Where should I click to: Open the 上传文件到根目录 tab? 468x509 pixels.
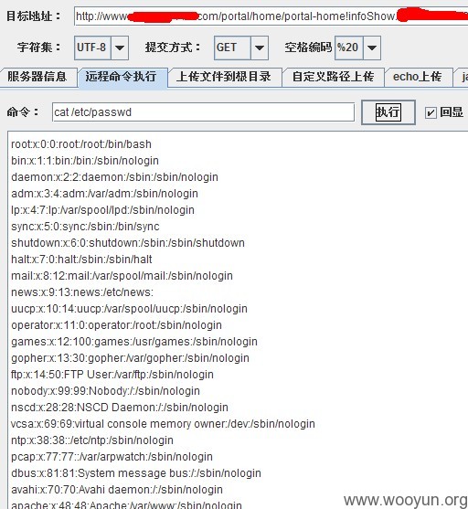[x=225, y=77]
